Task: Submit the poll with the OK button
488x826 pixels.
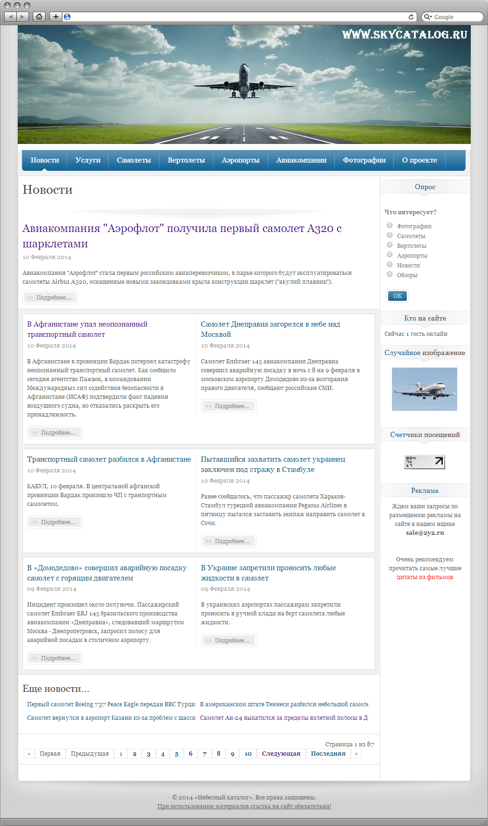Action: point(398,296)
